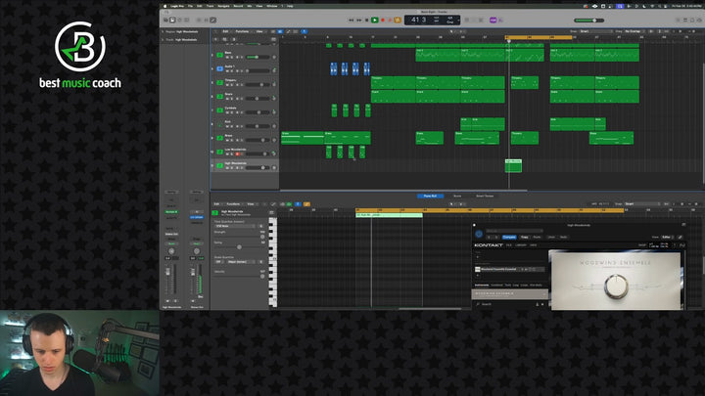Solo the High Woodwinds track
Viewport: 705px width, 396px height.
[232, 168]
